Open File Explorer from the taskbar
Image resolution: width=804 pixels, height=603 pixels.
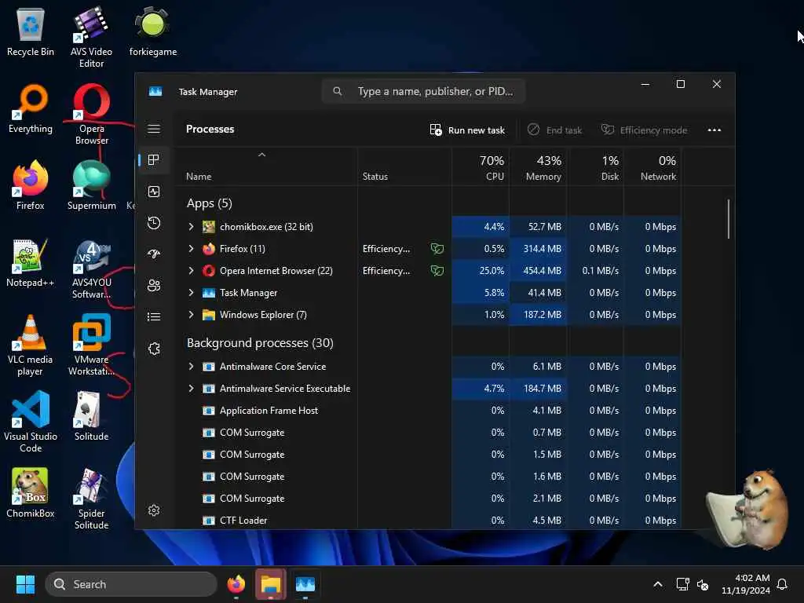[270, 584]
